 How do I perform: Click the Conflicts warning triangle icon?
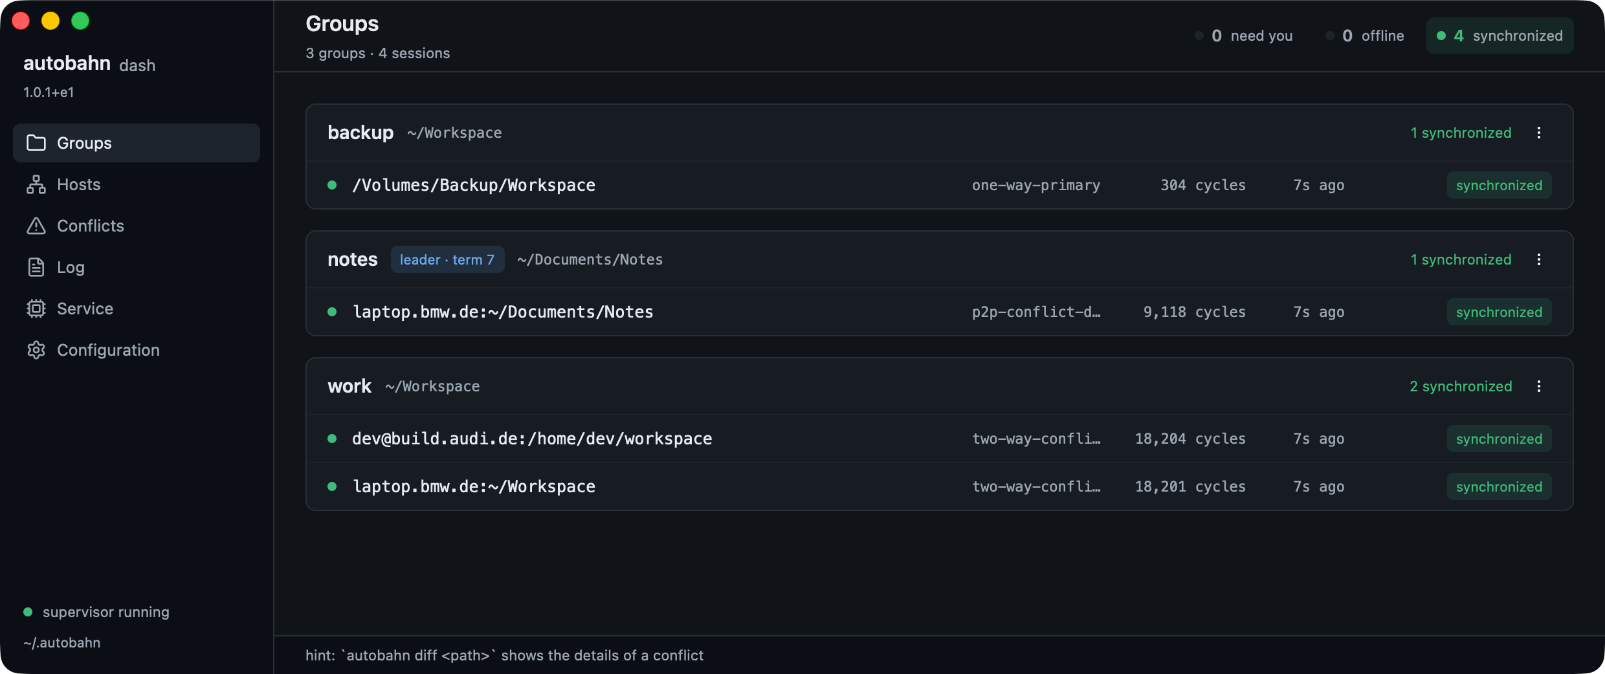(x=36, y=226)
